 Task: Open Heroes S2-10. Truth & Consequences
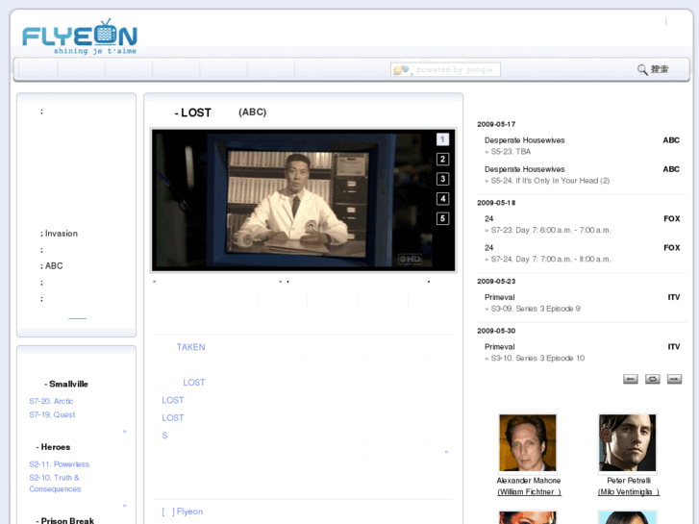tap(55, 483)
